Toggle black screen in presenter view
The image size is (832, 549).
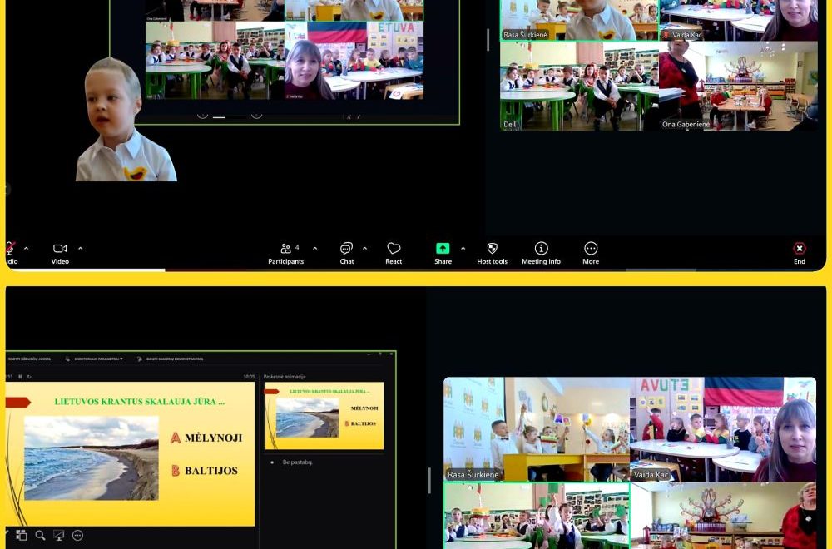pos(59,535)
